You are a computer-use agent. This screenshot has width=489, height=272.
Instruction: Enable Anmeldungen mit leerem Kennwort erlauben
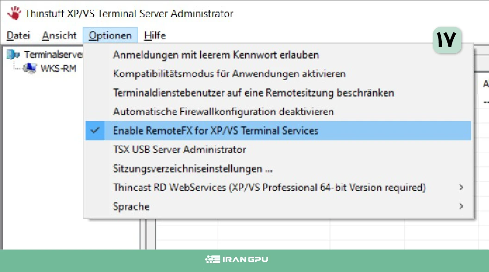[216, 55]
